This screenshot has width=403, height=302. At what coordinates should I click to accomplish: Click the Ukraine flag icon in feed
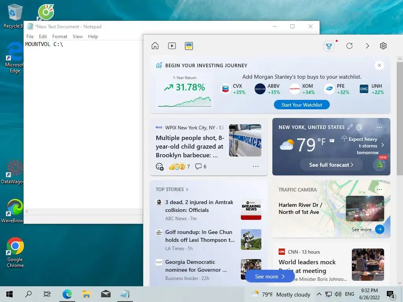click(x=189, y=46)
